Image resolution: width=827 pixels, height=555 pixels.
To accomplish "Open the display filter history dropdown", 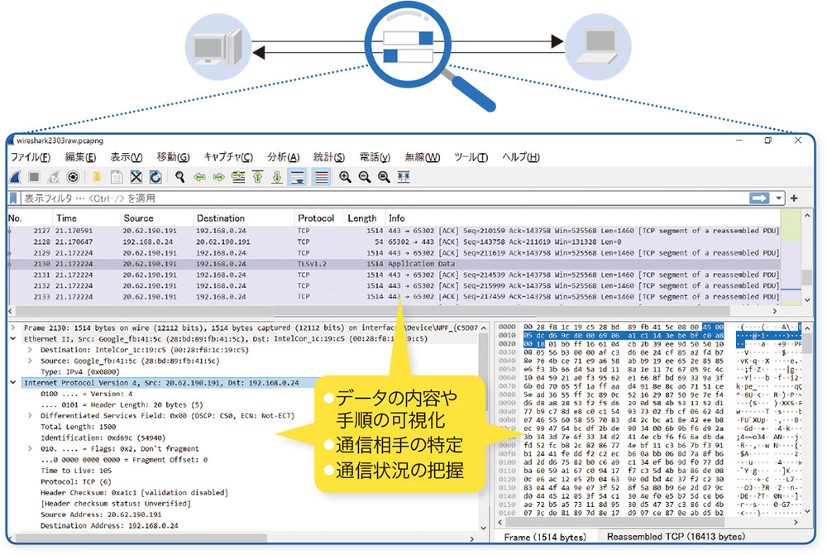I will 779,199.
